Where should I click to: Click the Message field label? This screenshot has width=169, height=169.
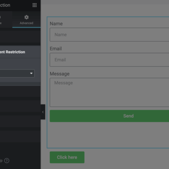(60, 74)
